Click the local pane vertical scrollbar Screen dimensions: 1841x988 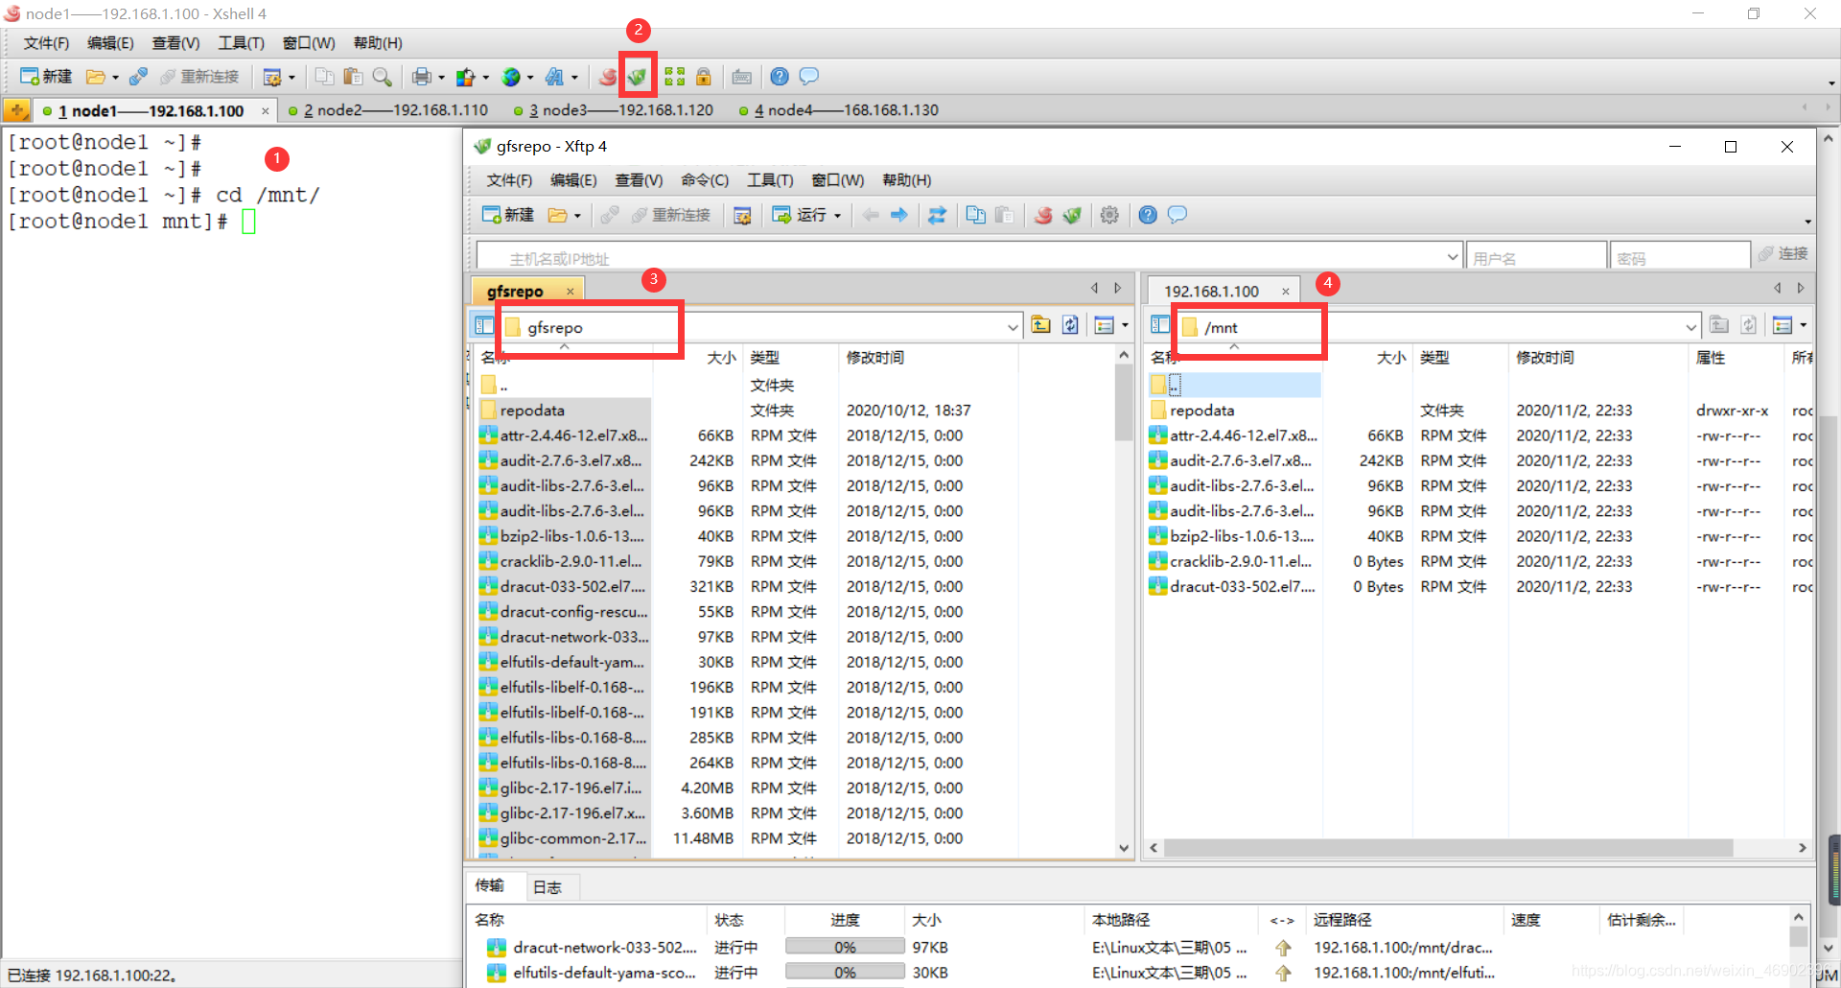click(1124, 402)
